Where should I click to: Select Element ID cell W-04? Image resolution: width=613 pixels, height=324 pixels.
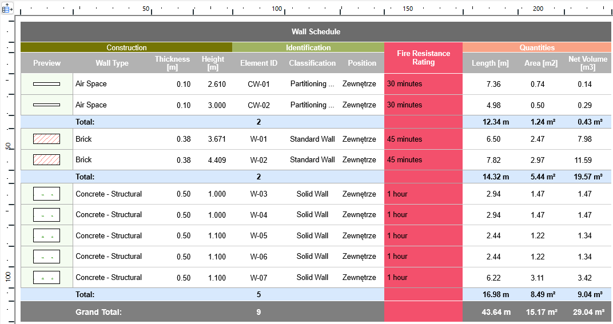(x=258, y=214)
